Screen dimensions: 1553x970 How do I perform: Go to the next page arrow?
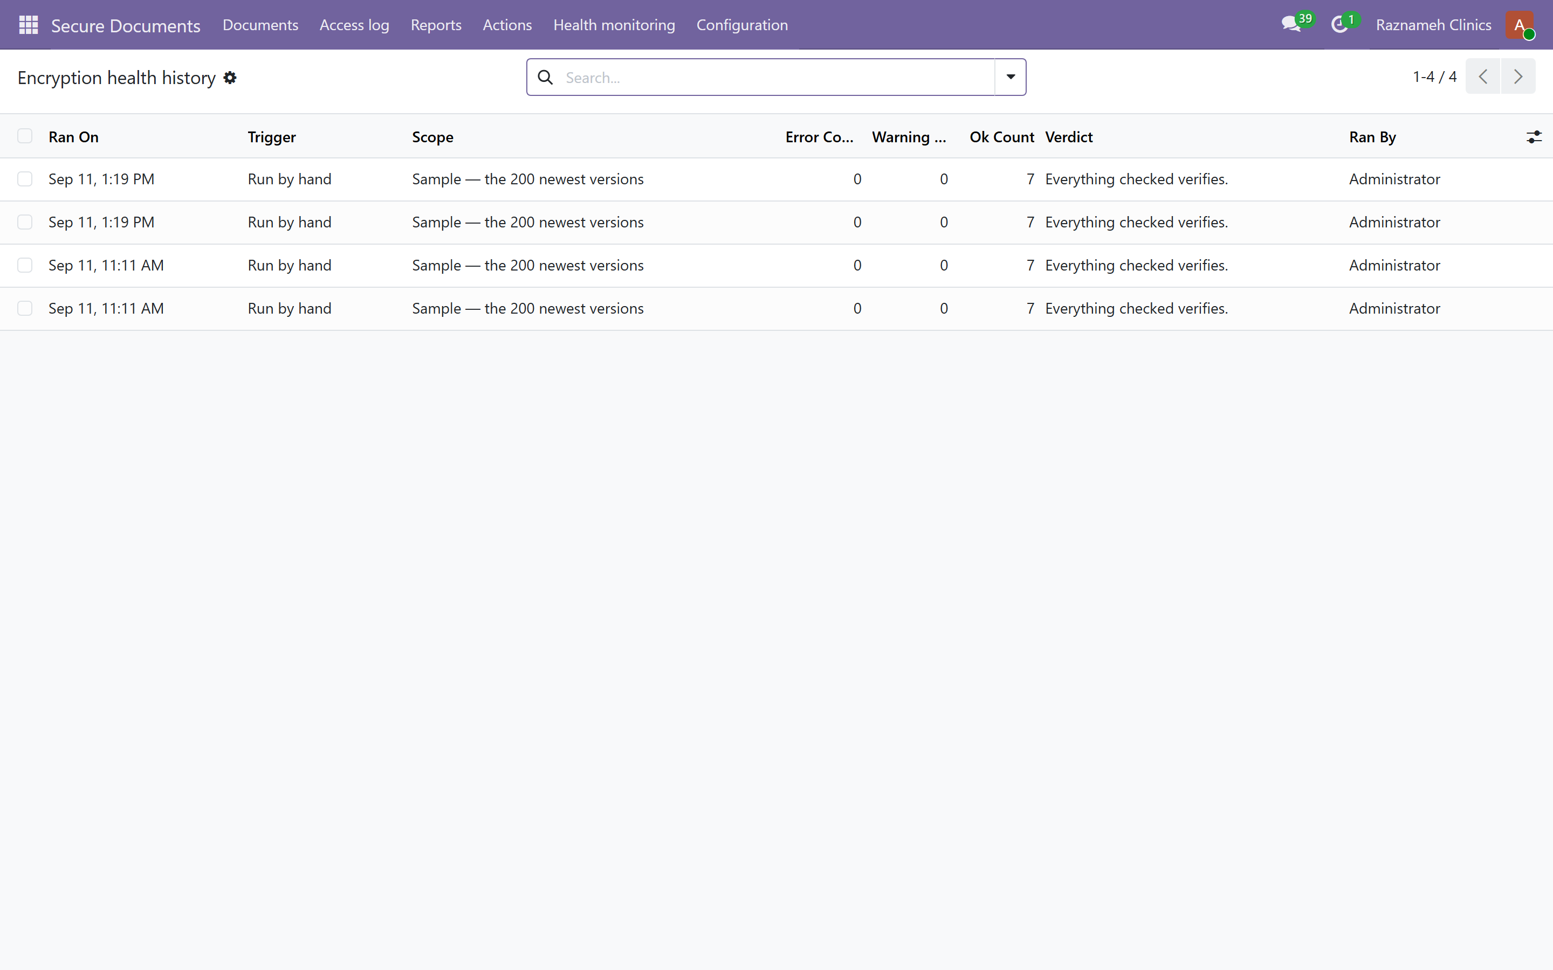(1518, 77)
